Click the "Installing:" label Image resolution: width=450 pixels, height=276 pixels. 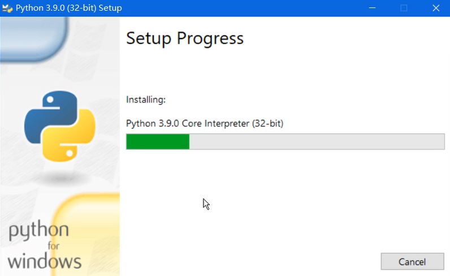coord(145,100)
